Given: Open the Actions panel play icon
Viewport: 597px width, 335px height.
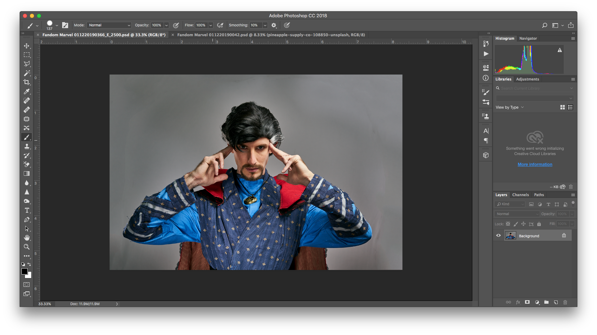Looking at the screenshot, I should [x=486, y=54].
